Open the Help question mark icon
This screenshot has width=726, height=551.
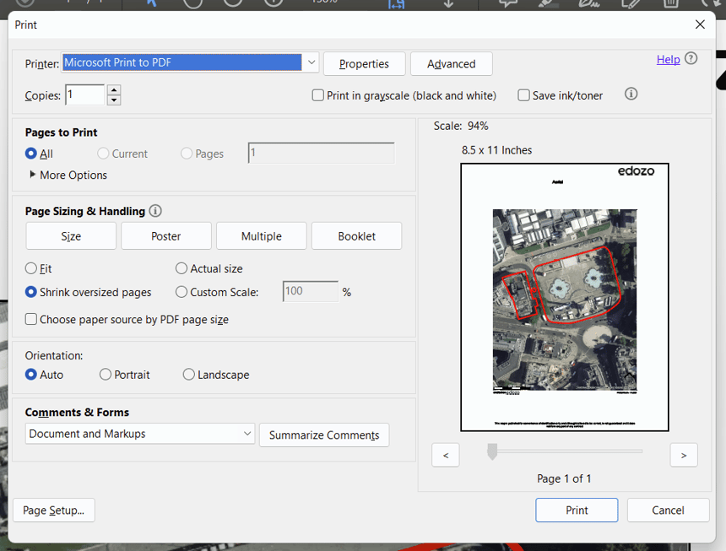pyautogui.click(x=691, y=59)
